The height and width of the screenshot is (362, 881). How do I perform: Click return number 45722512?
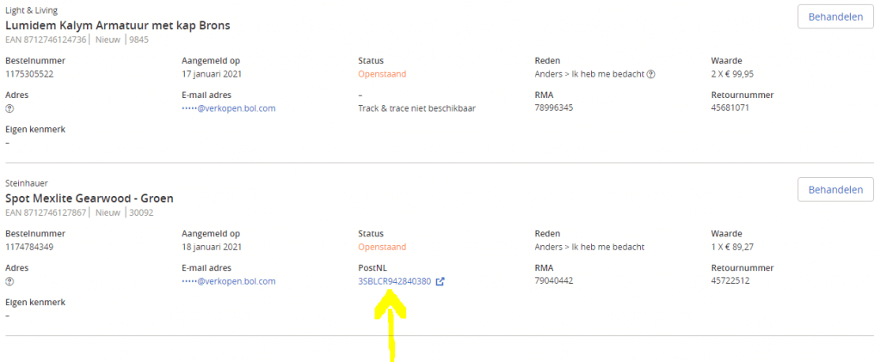point(730,281)
